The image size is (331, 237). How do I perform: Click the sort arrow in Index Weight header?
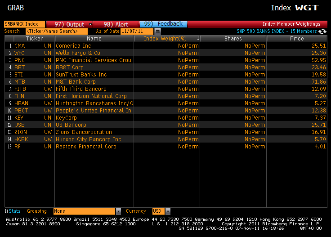point(198,38)
